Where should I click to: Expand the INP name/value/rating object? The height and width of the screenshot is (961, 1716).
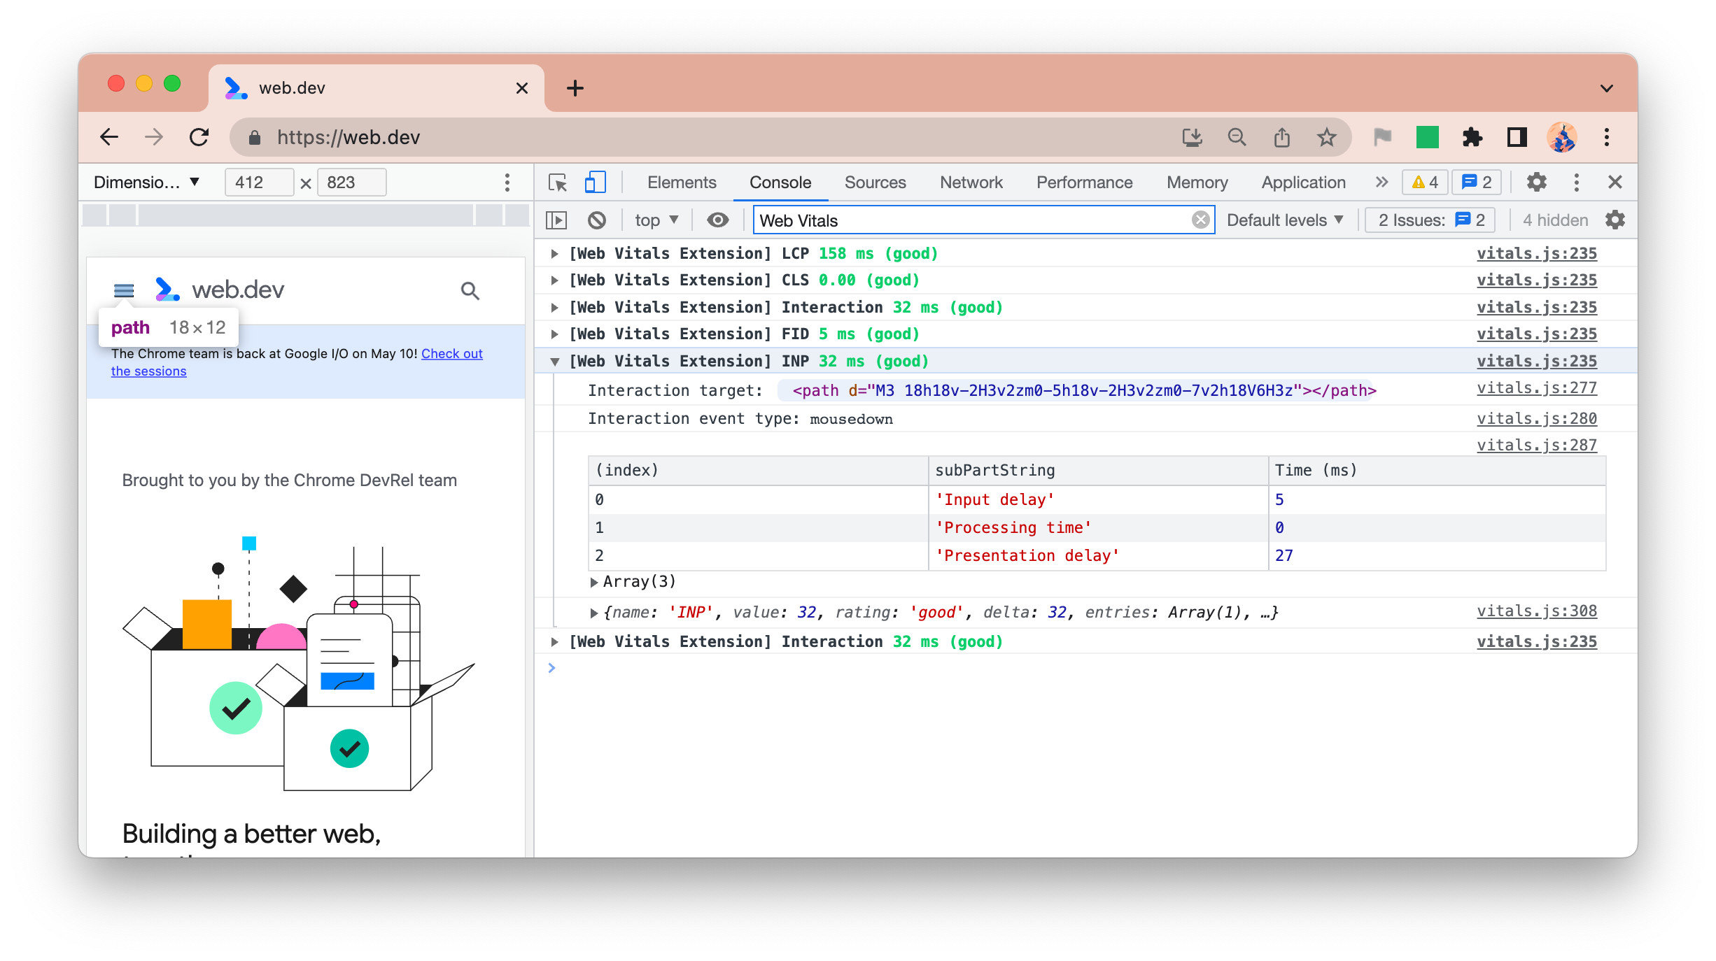pyautogui.click(x=591, y=613)
